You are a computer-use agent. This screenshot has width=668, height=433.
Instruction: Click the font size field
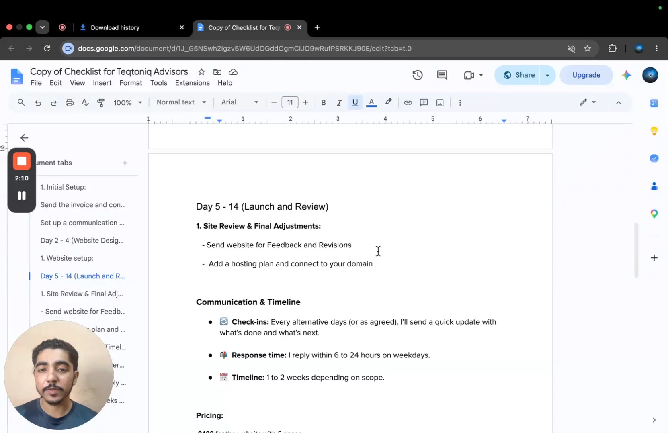(x=290, y=102)
